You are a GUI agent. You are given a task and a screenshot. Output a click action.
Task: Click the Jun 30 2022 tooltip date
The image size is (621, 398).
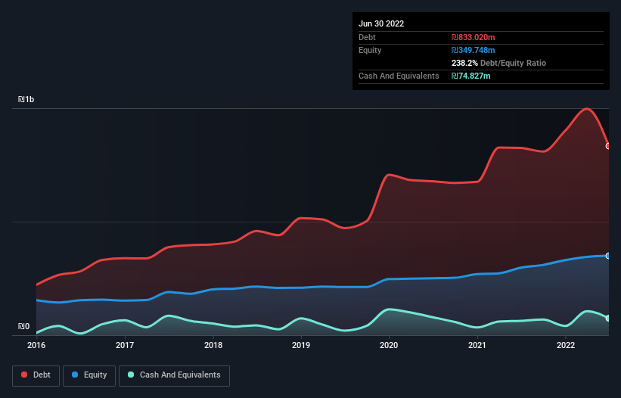point(381,23)
